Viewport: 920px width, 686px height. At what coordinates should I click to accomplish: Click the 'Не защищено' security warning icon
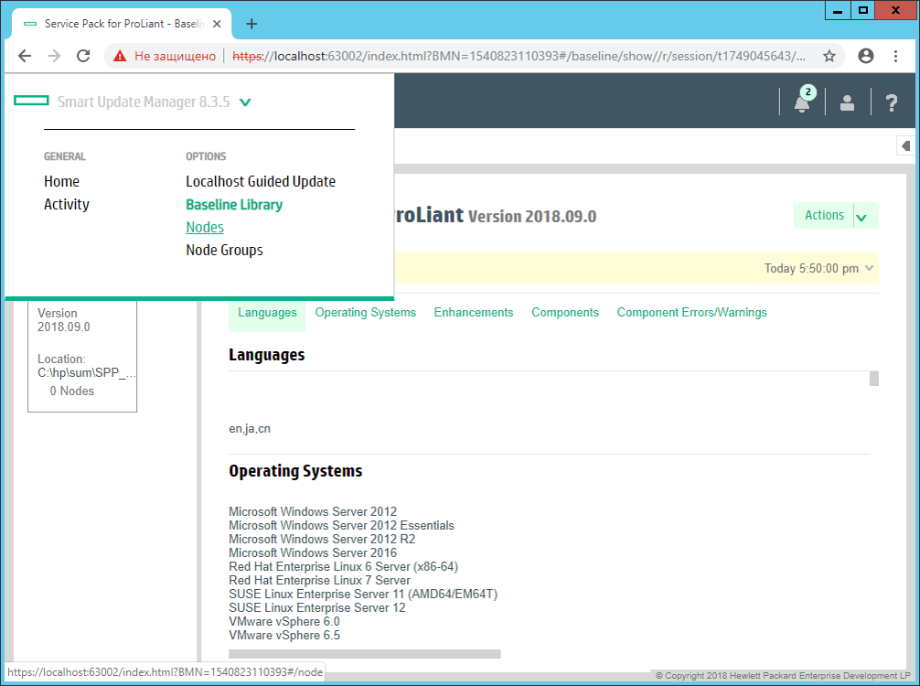pyautogui.click(x=120, y=56)
